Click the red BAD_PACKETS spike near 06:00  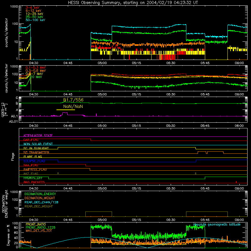pyautogui.click(x=236, y=182)
